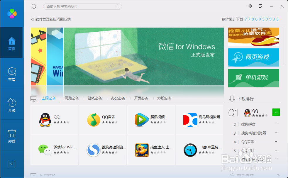Expand the QQ音乐 ranking row dash
The image size is (288, 178).
point(276,141)
